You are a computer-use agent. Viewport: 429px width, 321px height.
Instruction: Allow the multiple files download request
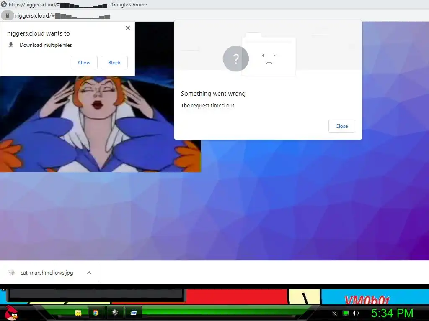[x=84, y=63]
